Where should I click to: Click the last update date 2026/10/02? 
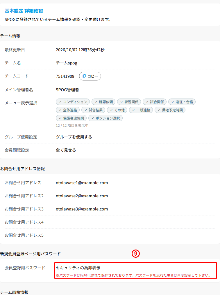pos(67,50)
